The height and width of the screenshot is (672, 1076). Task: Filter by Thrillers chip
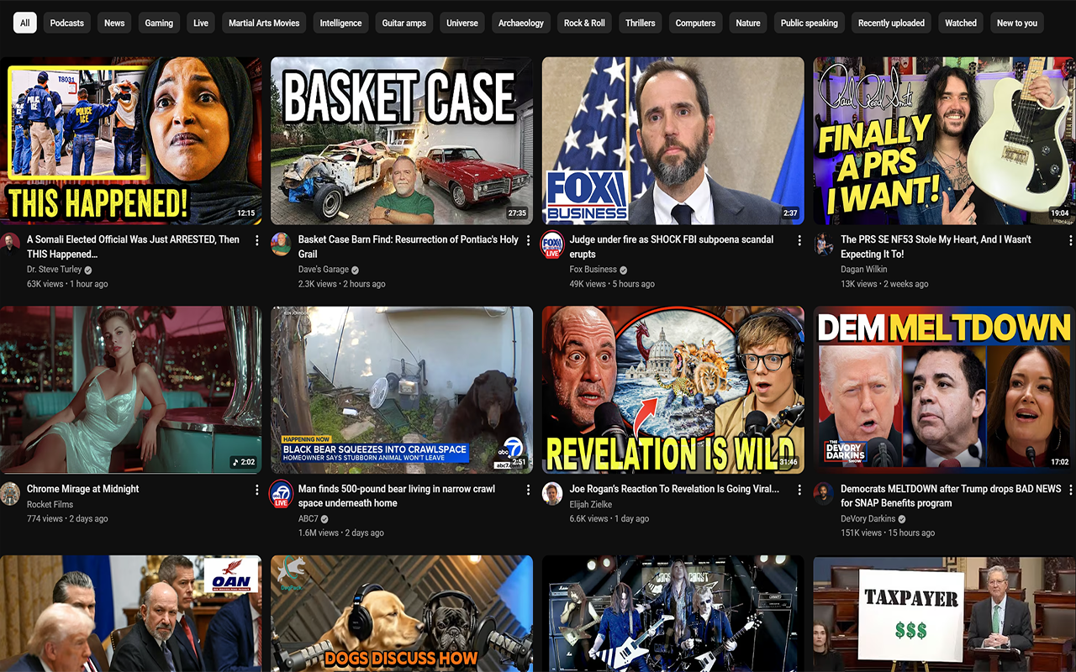click(x=641, y=23)
